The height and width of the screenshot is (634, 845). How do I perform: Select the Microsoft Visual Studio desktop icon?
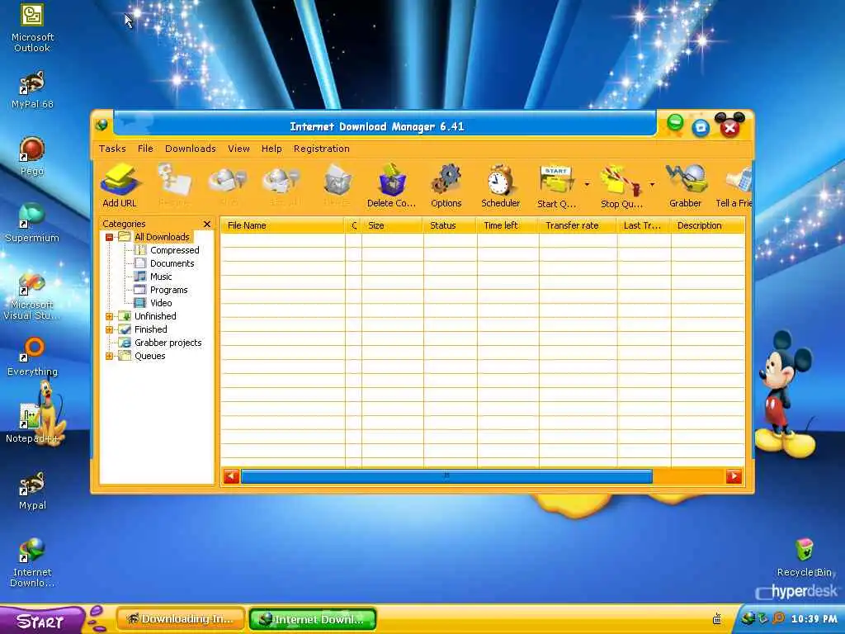pos(32,296)
